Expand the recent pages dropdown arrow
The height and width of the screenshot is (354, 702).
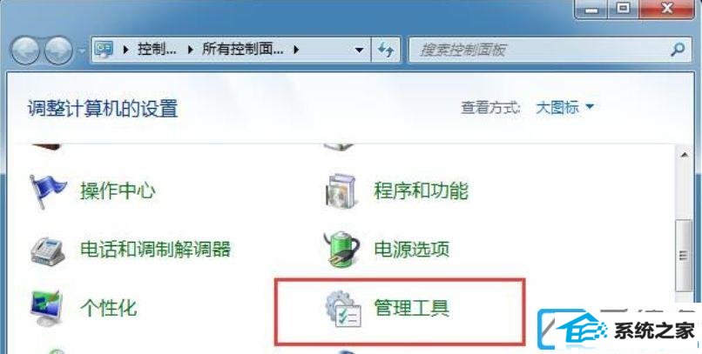tap(82, 50)
